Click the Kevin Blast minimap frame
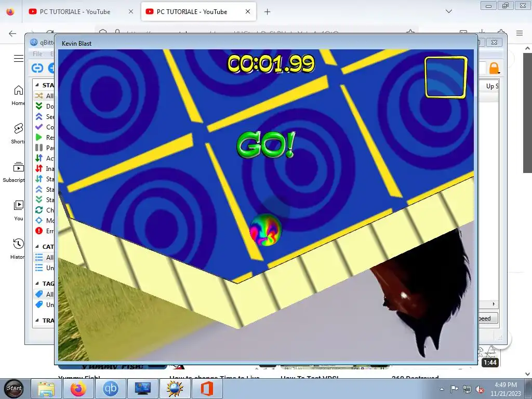Image resolution: width=532 pixels, height=399 pixels. pos(446,77)
